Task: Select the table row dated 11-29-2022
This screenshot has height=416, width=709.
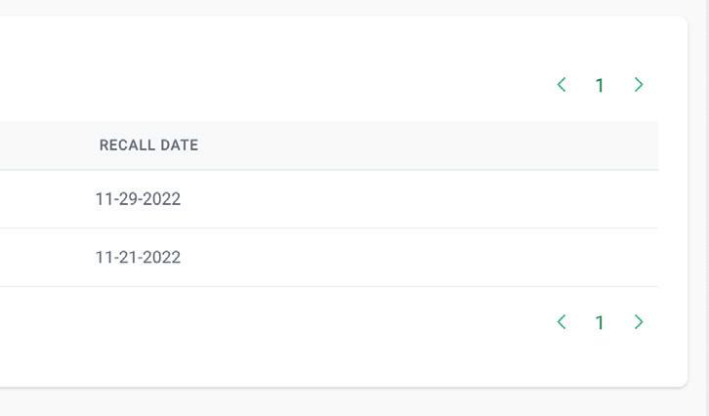Action: pyautogui.click(x=329, y=199)
